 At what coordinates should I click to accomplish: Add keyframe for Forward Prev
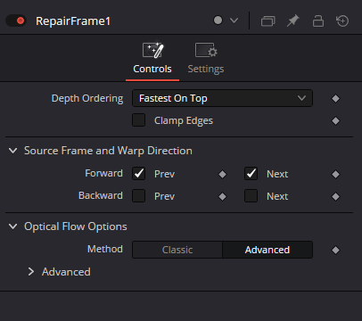click(x=222, y=174)
